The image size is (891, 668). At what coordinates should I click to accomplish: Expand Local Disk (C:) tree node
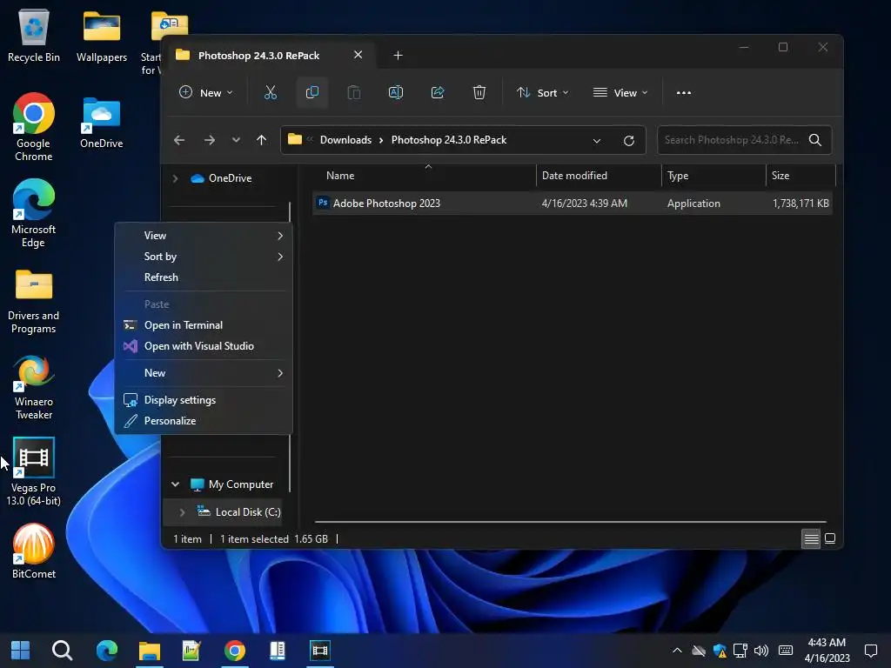[x=182, y=512]
